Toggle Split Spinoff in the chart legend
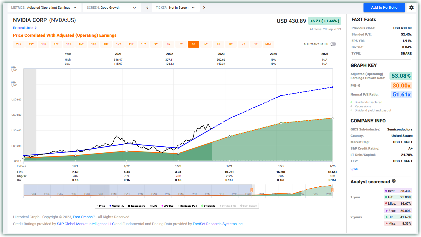Viewport: 421px width, 237px height. [x=249, y=206]
